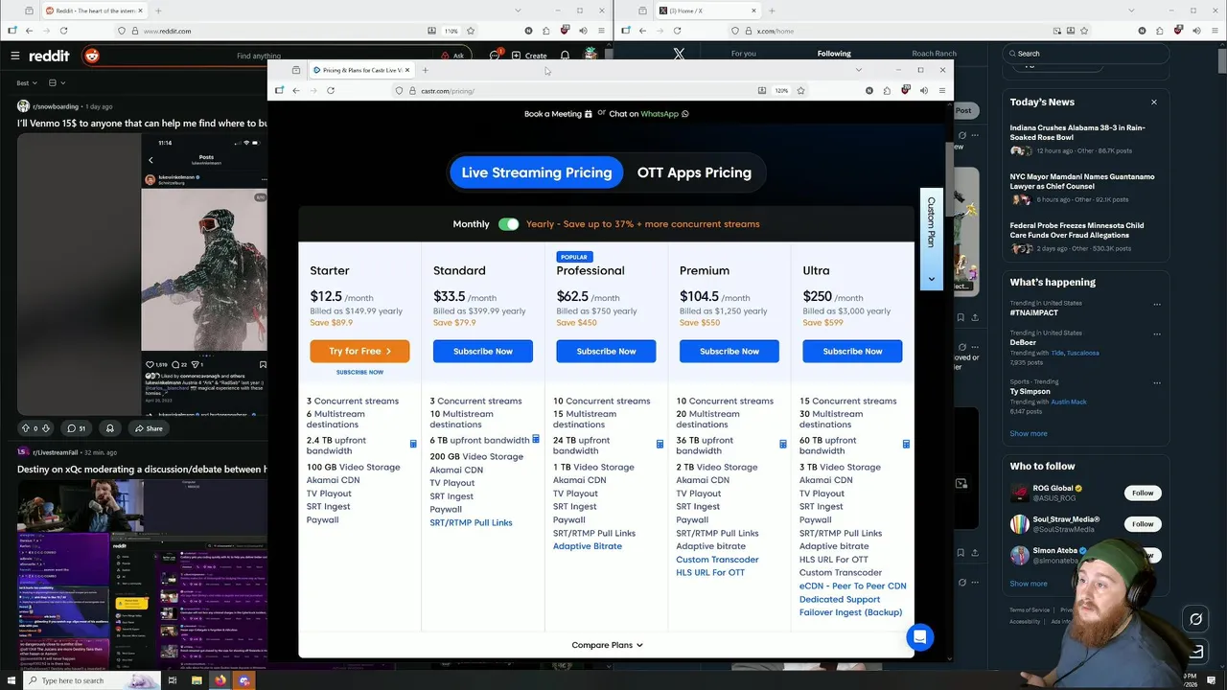Select the Monthly billing label
Image resolution: width=1227 pixels, height=690 pixels.
coord(471,224)
